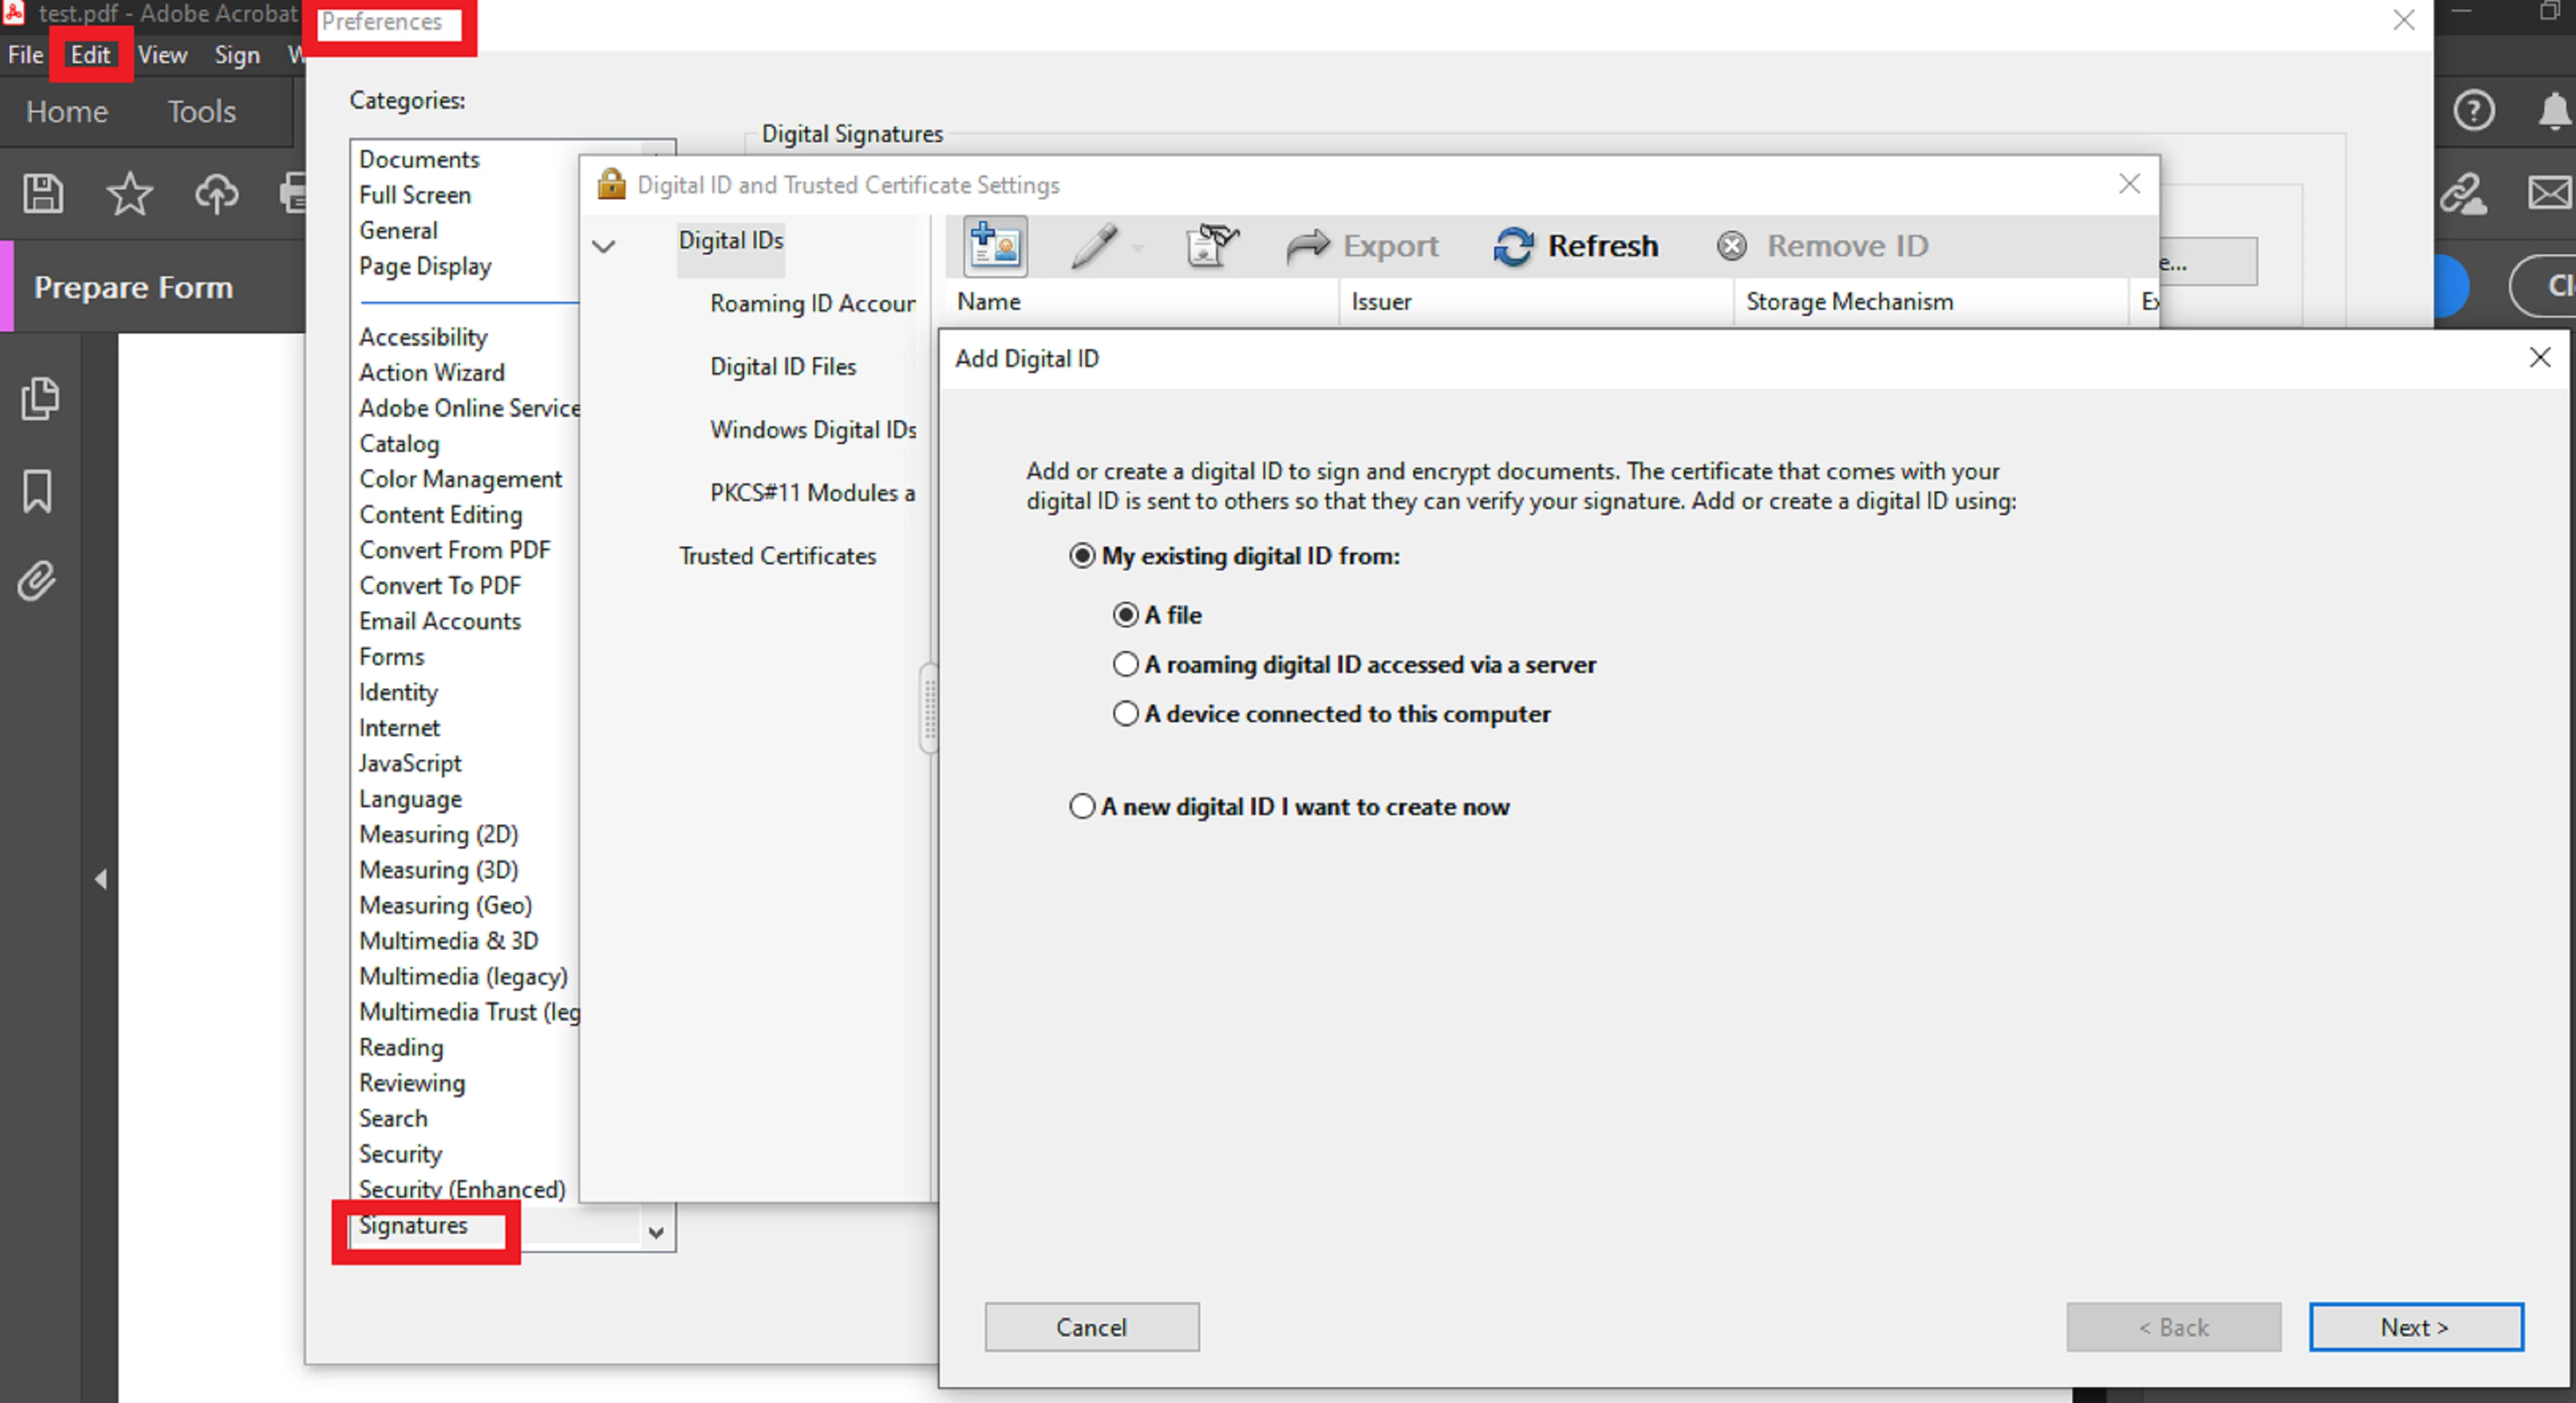Click the Next button
Viewport: 2576px width, 1403px height.
(x=2414, y=1327)
